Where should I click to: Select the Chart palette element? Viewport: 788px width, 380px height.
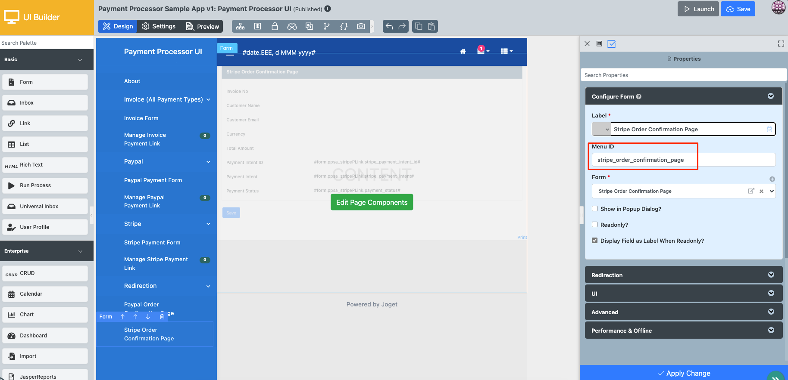45,315
